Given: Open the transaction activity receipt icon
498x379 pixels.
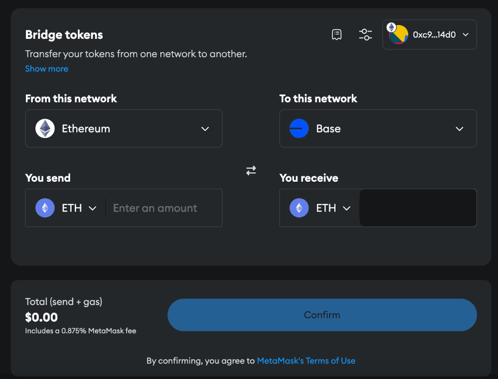Looking at the screenshot, I should [x=337, y=35].
